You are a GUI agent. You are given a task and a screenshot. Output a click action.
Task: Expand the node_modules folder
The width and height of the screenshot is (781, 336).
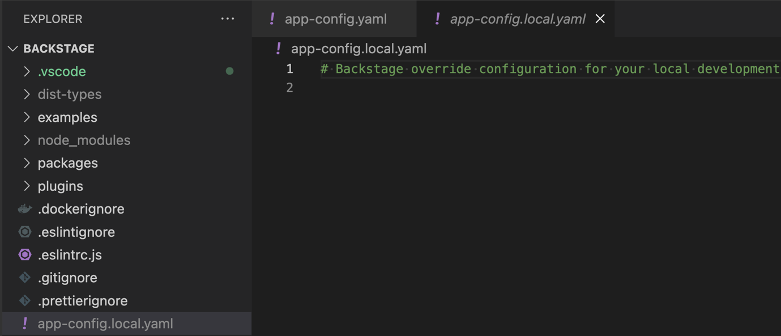(x=27, y=140)
